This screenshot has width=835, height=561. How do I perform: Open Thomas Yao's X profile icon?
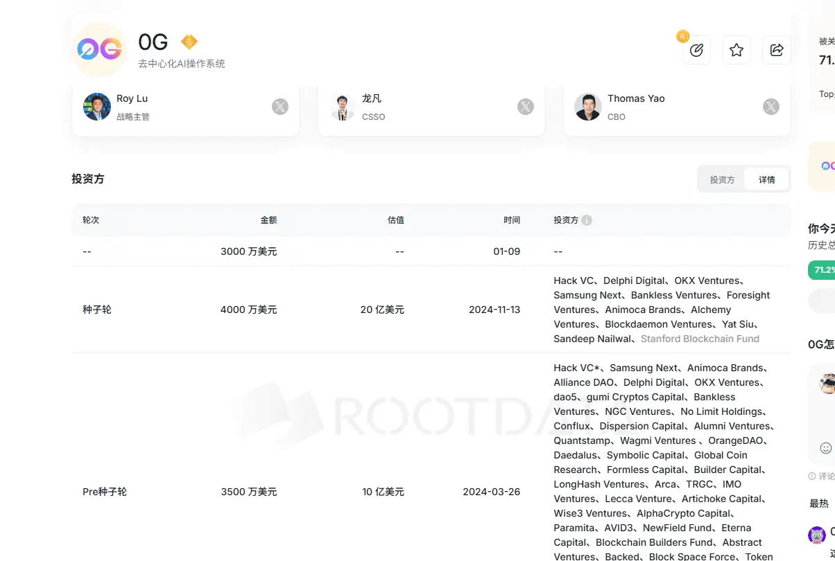[x=771, y=107]
